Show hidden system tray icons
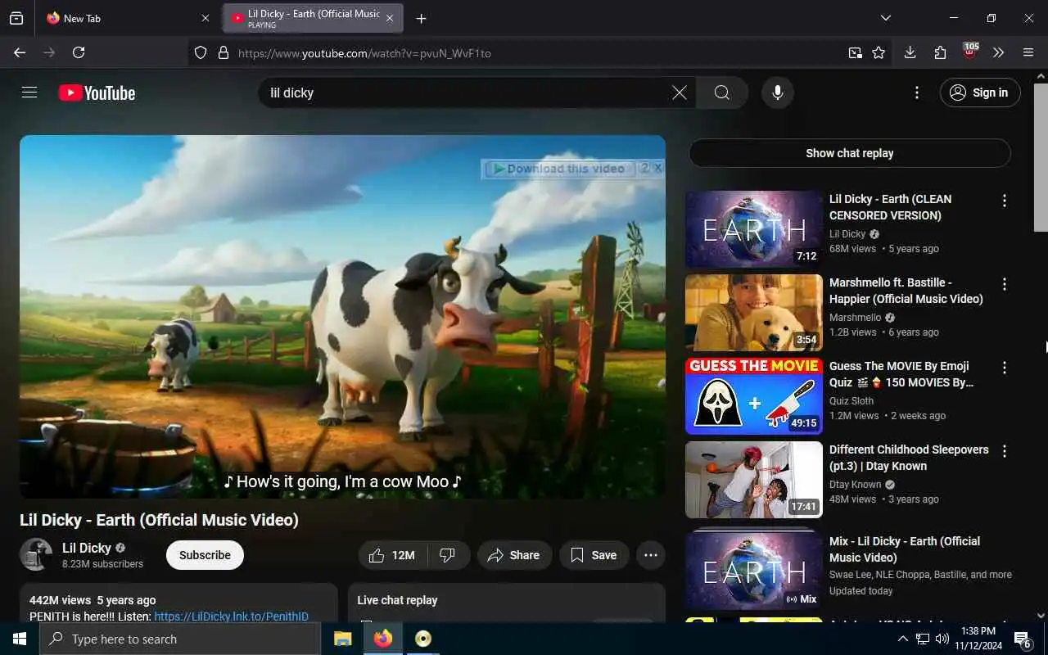Viewport: 1048px width, 655px height. point(902,639)
